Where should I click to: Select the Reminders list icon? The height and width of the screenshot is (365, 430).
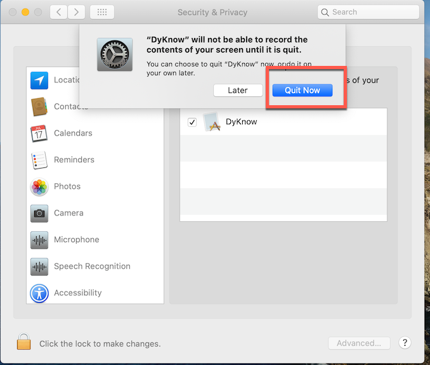tap(39, 160)
